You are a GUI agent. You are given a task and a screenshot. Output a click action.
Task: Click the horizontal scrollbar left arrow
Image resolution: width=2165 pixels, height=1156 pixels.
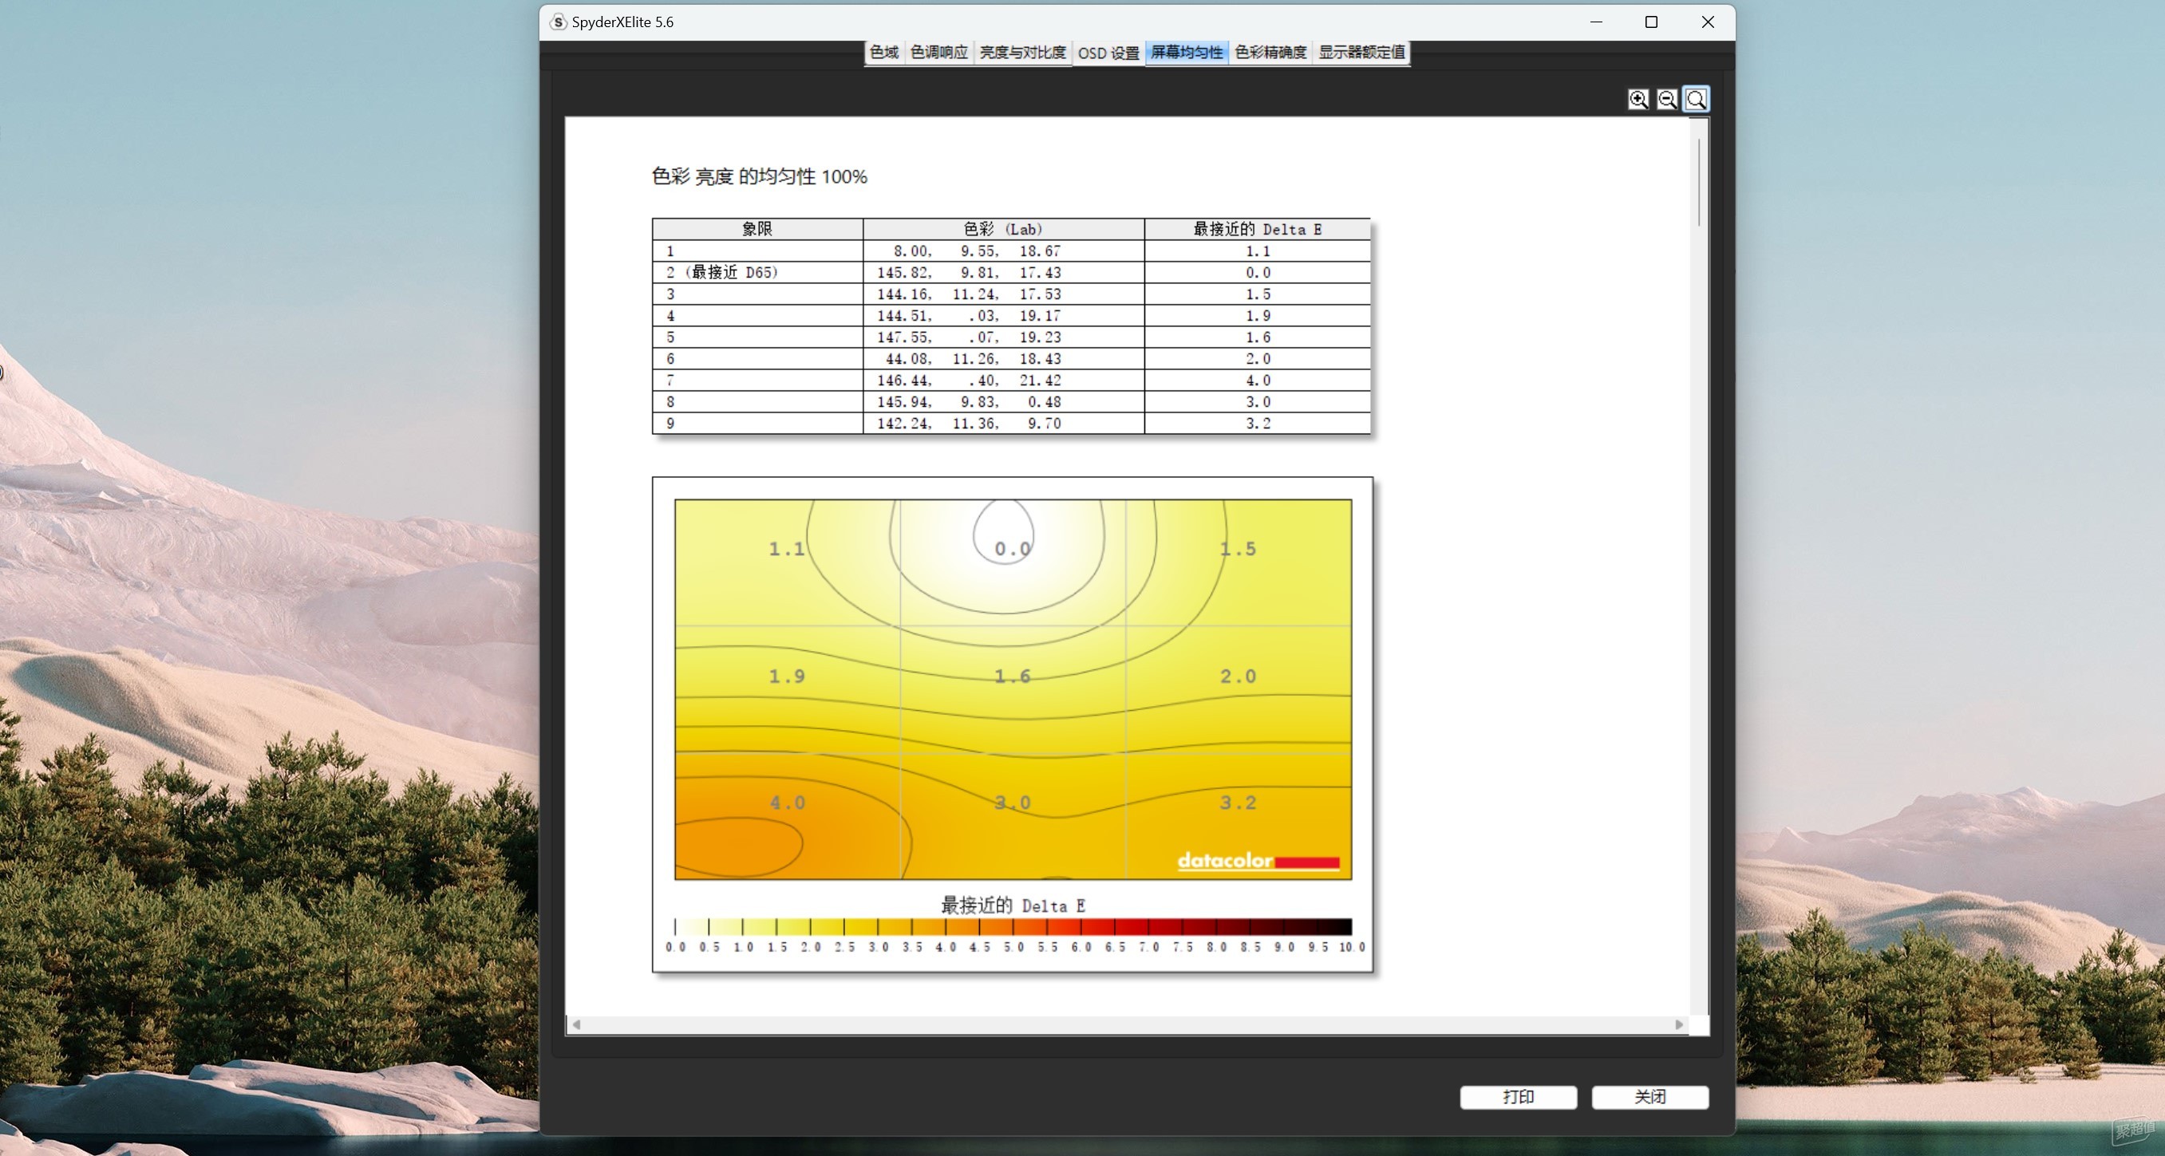point(576,1024)
